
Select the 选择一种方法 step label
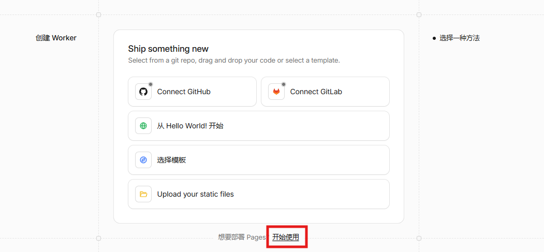[460, 38]
